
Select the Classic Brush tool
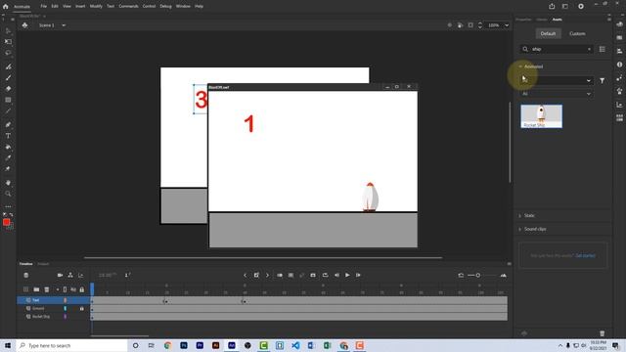pyautogui.click(x=8, y=78)
